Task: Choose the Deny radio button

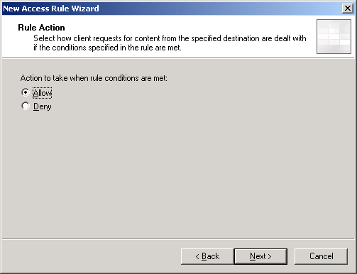Action: click(26, 106)
